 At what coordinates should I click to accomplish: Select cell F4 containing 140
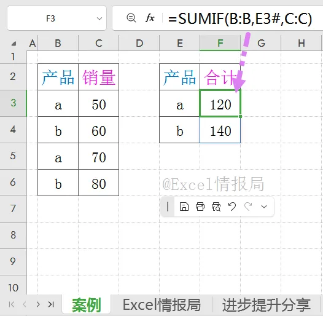pos(220,130)
